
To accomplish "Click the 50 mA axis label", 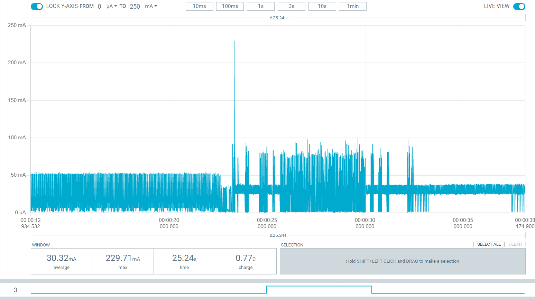I will coord(18,175).
